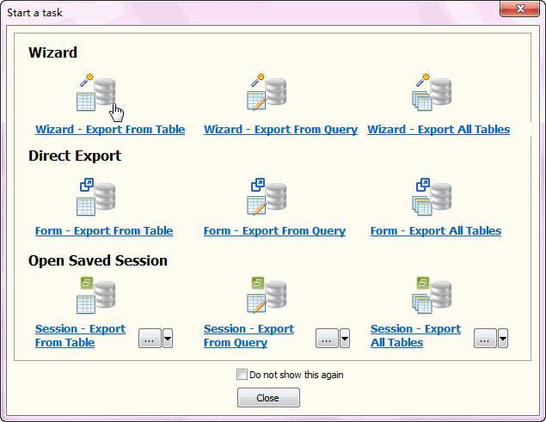Click the Form Export All Tables icon

tap(432, 198)
